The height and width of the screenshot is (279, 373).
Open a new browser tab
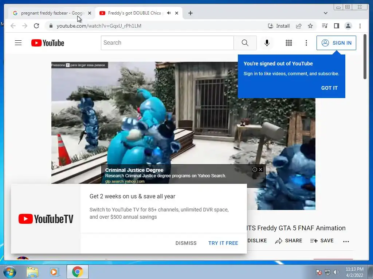click(x=190, y=13)
